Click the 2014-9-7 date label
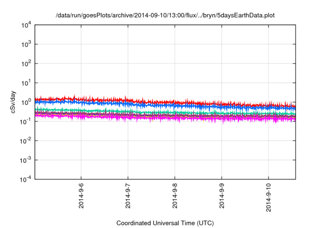This screenshot has height=228, width=326. [x=128, y=195]
